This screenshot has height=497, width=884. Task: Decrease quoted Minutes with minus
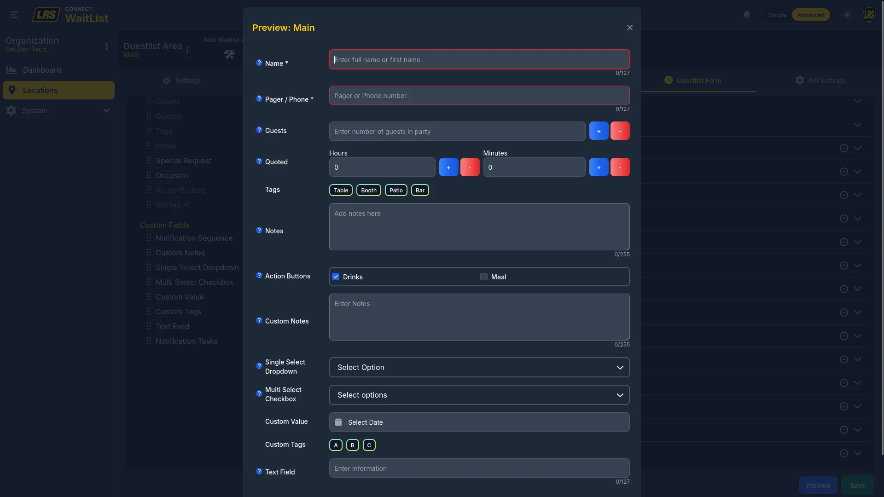620,167
